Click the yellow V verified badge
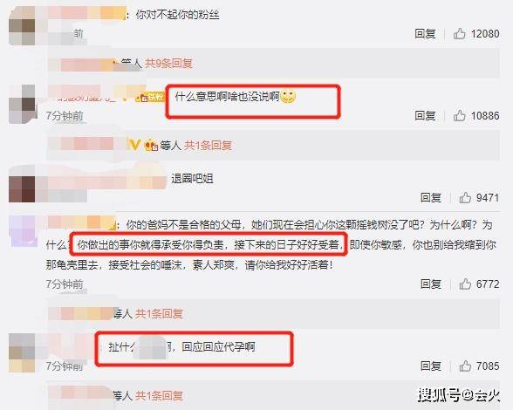This screenshot has height=410, width=513. (134, 144)
